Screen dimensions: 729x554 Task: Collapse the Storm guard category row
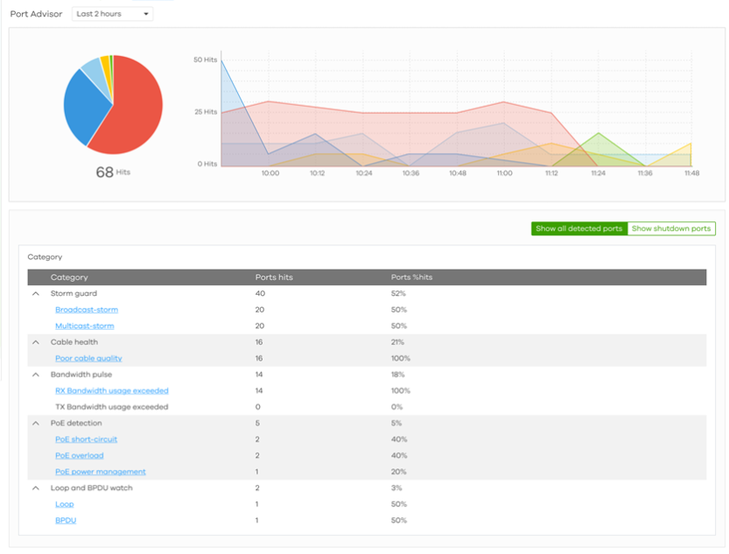pos(36,293)
